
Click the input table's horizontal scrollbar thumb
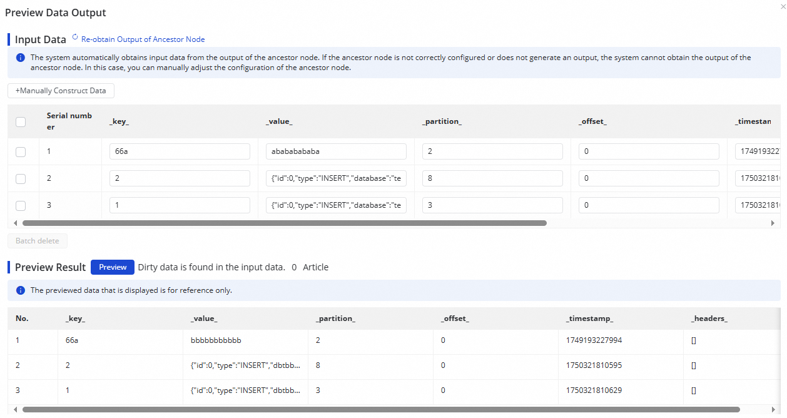click(x=285, y=223)
